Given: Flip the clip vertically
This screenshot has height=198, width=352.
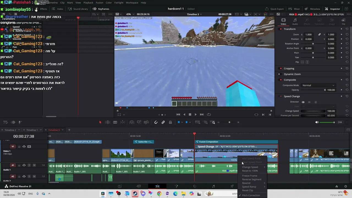Looking at the screenshot, I should (x=307, y=62).
